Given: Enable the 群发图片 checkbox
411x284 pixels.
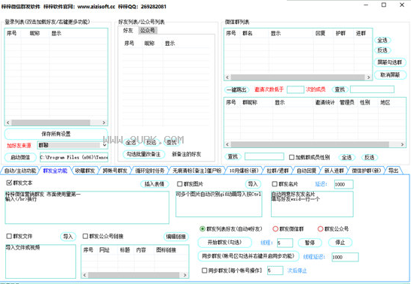Looking at the screenshot, I should tap(180, 184).
